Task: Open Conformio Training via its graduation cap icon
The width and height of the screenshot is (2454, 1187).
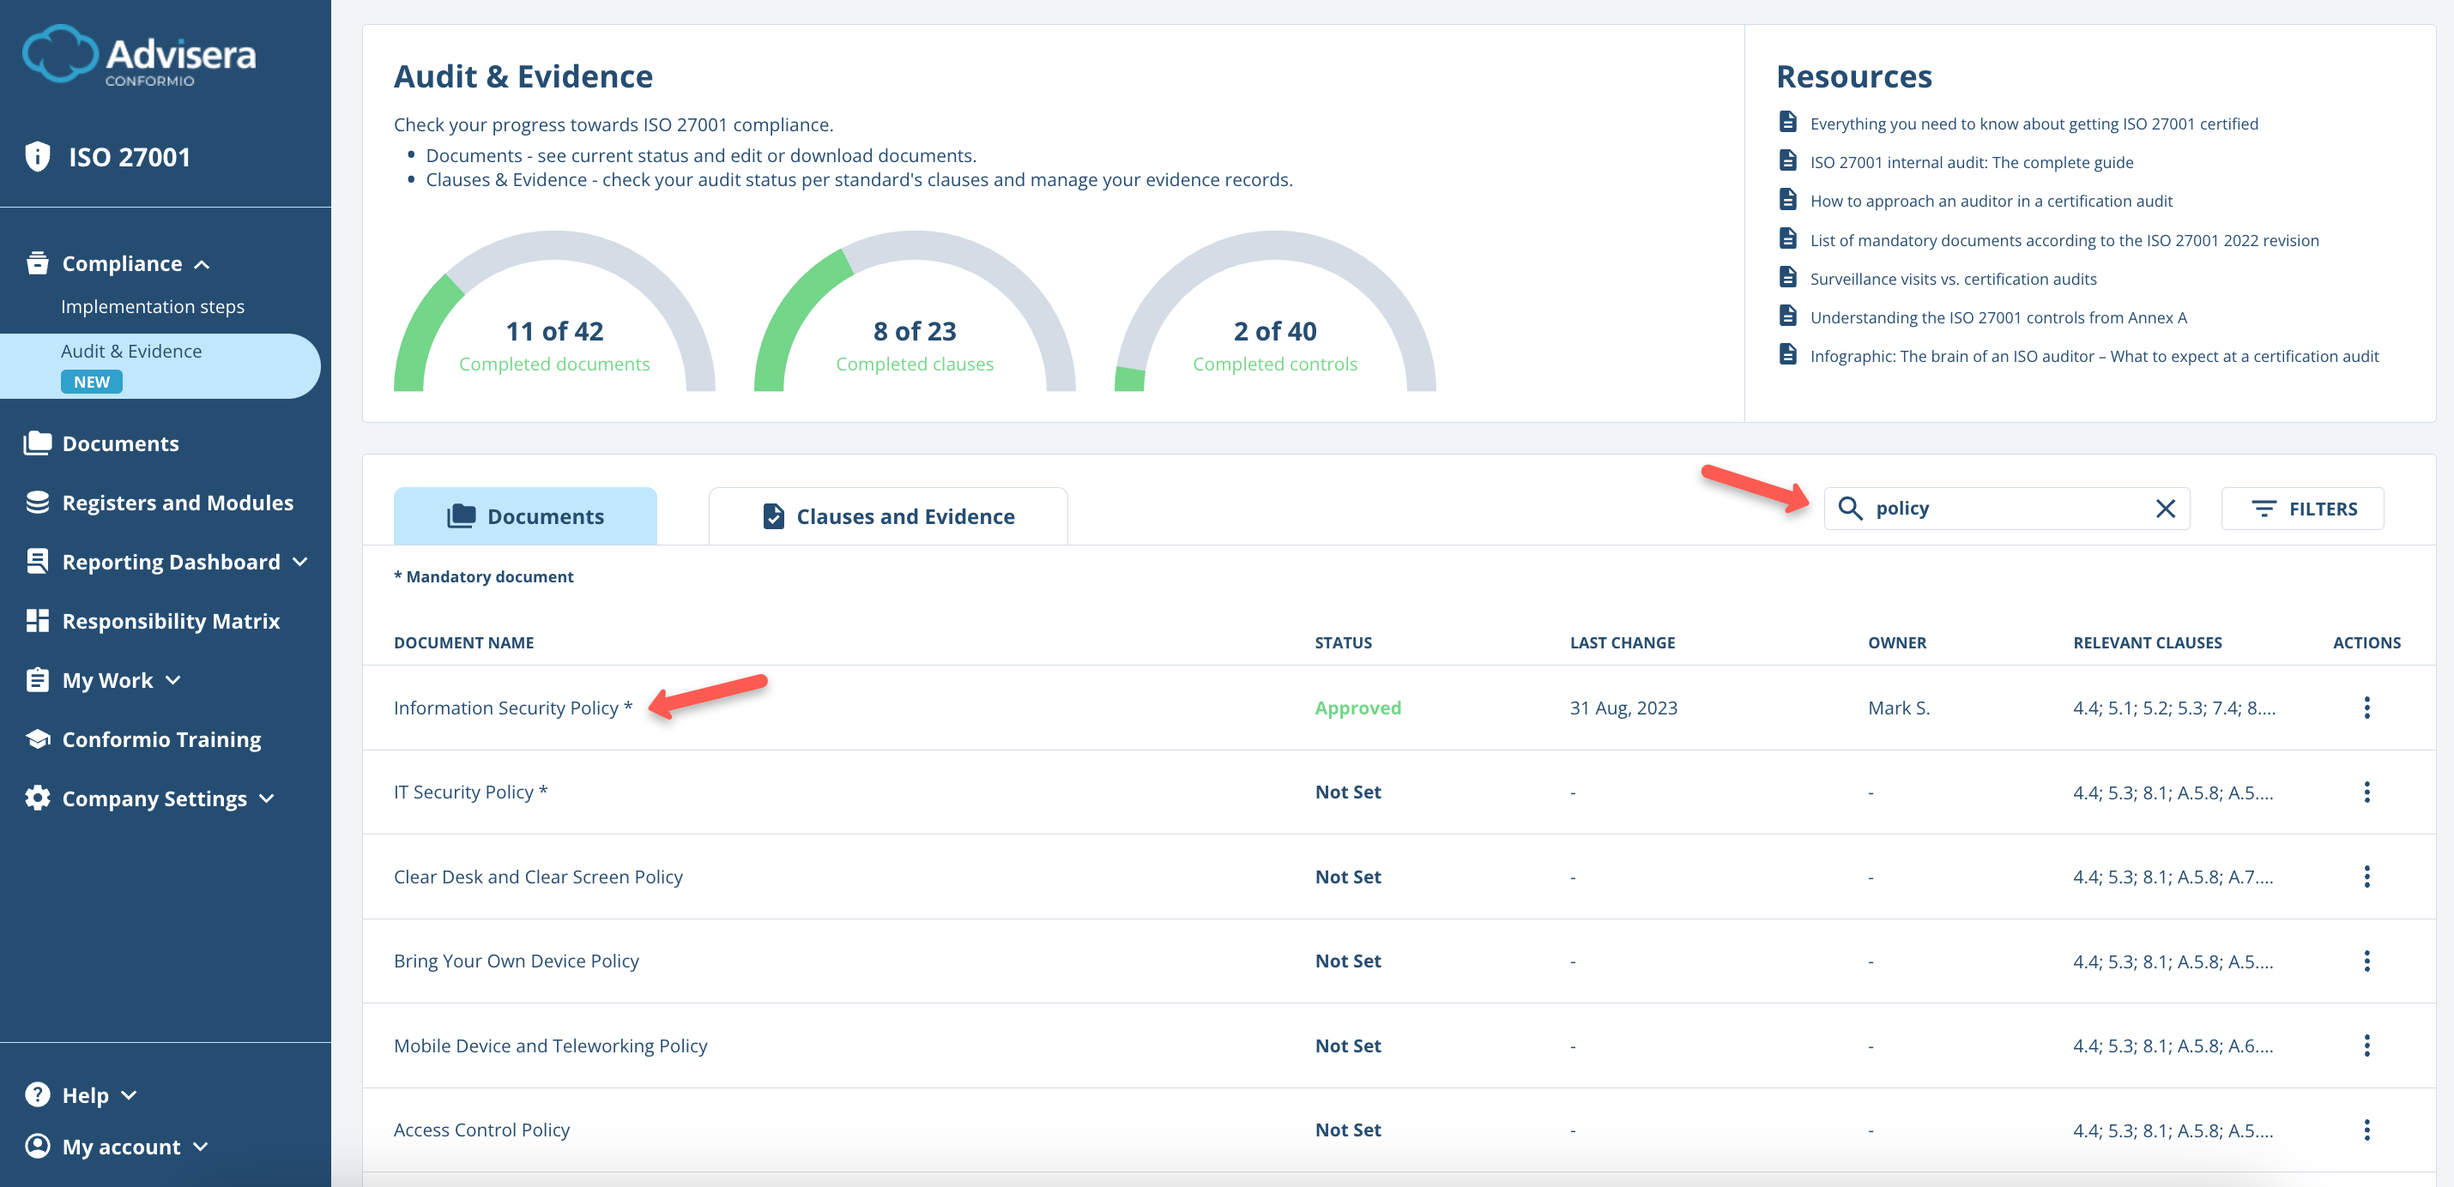Action: pyautogui.click(x=37, y=738)
